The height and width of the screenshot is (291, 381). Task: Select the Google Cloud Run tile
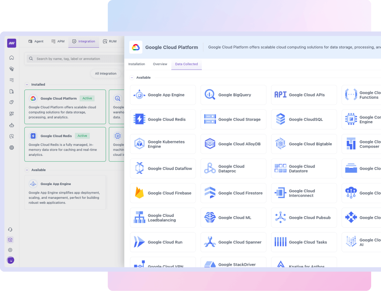163,242
